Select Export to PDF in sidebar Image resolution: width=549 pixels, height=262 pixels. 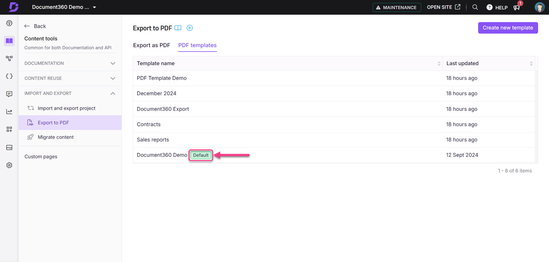pos(70,123)
